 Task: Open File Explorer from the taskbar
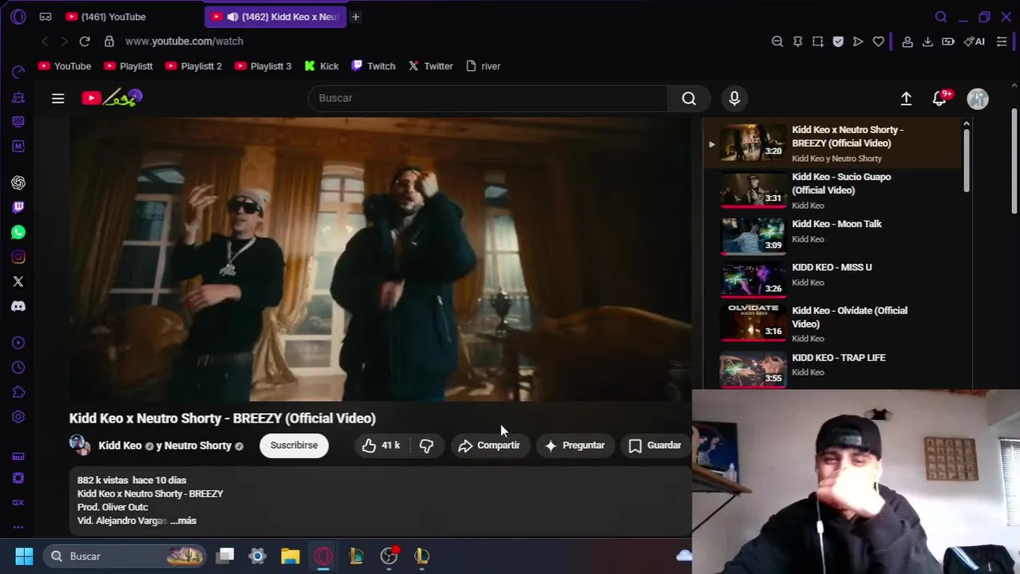coord(290,556)
